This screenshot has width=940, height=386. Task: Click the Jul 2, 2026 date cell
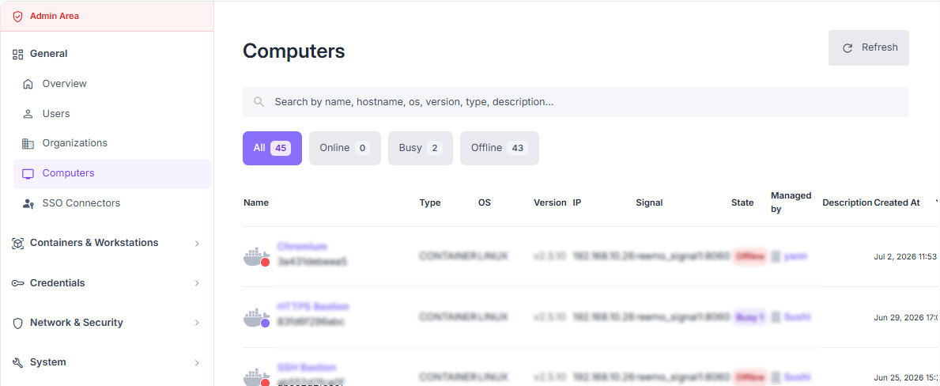(x=905, y=256)
